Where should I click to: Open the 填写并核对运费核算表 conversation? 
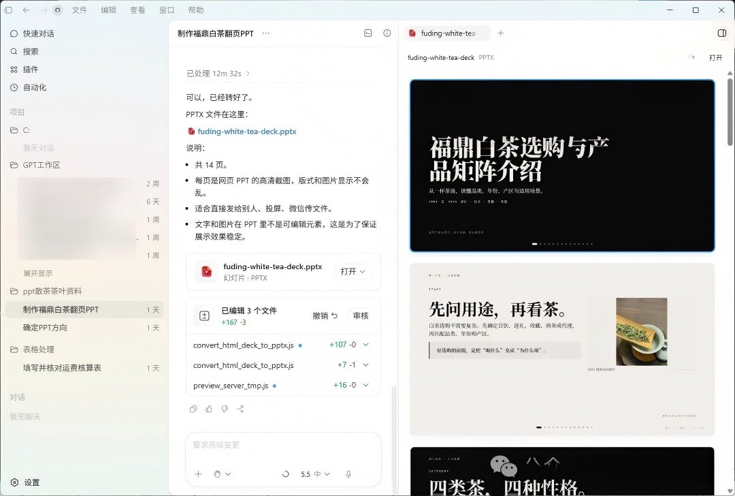coord(84,368)
